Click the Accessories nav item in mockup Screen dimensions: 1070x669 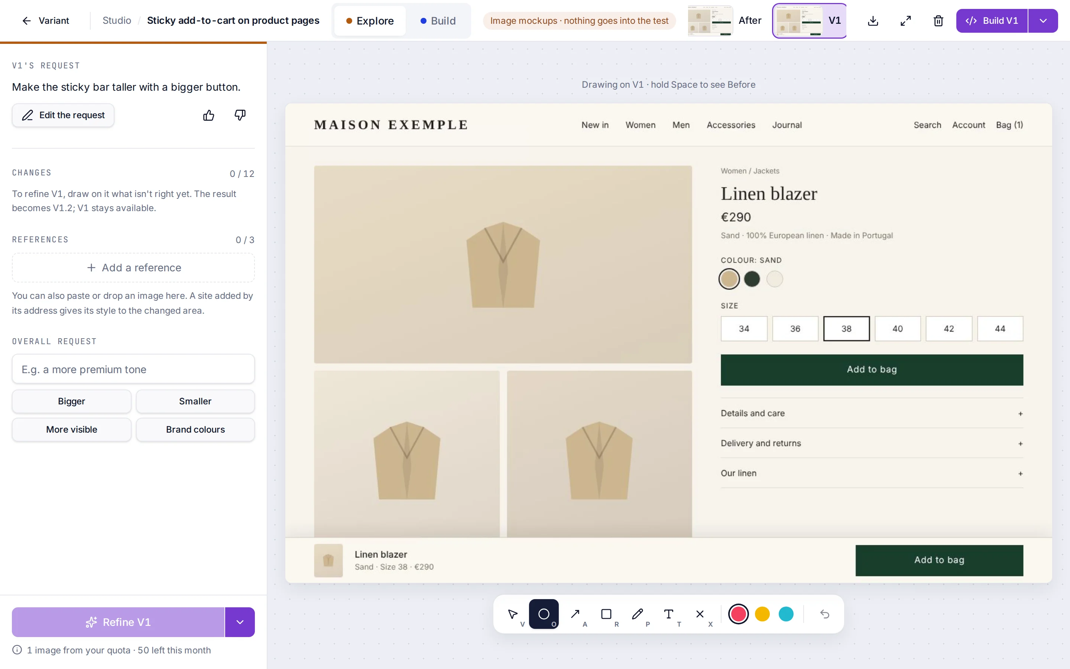(x=731, y=125)
